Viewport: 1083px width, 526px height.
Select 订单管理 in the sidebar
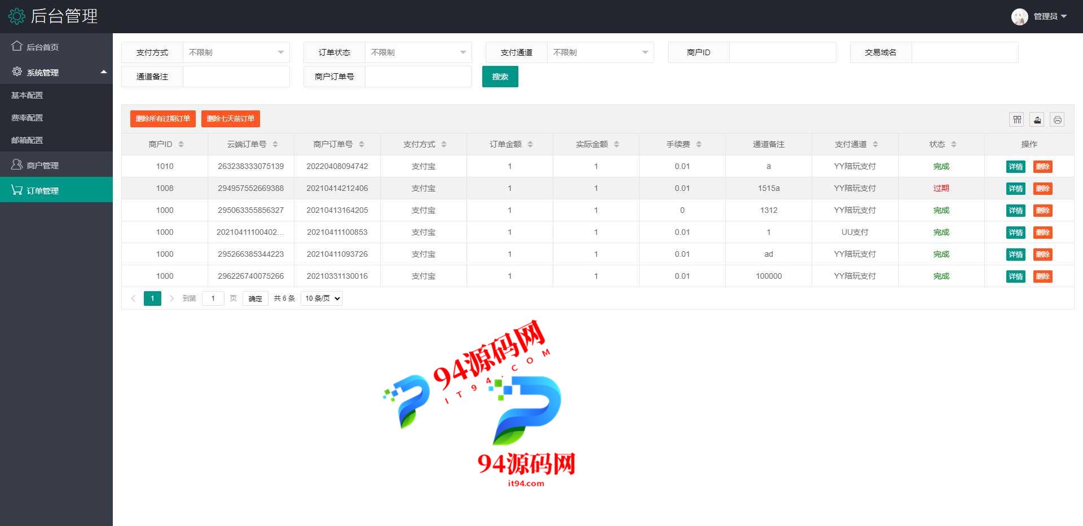pos(56,190)
